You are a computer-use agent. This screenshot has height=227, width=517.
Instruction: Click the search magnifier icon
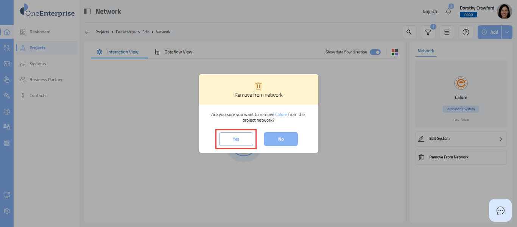point(409,32)
